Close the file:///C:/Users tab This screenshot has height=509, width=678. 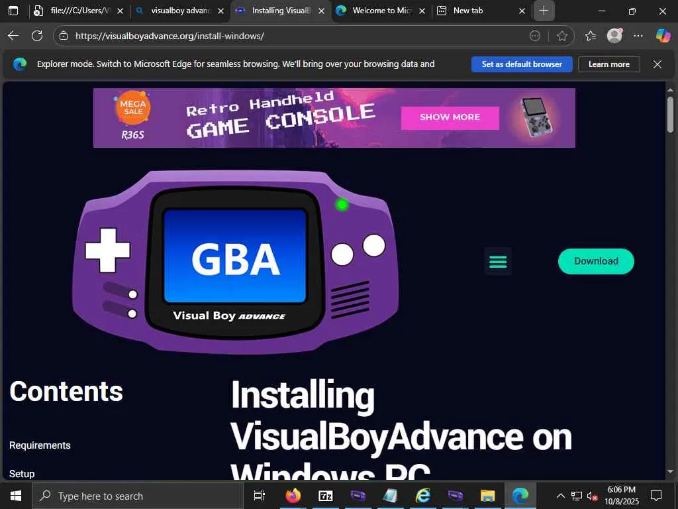tap(121, 11)
